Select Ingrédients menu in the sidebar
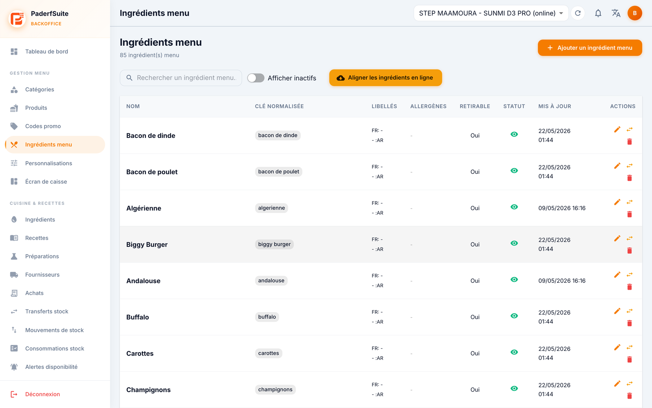 coord(55,144)
